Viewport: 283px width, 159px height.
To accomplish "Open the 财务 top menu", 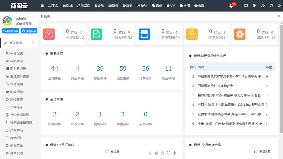I will click(113, 6).
